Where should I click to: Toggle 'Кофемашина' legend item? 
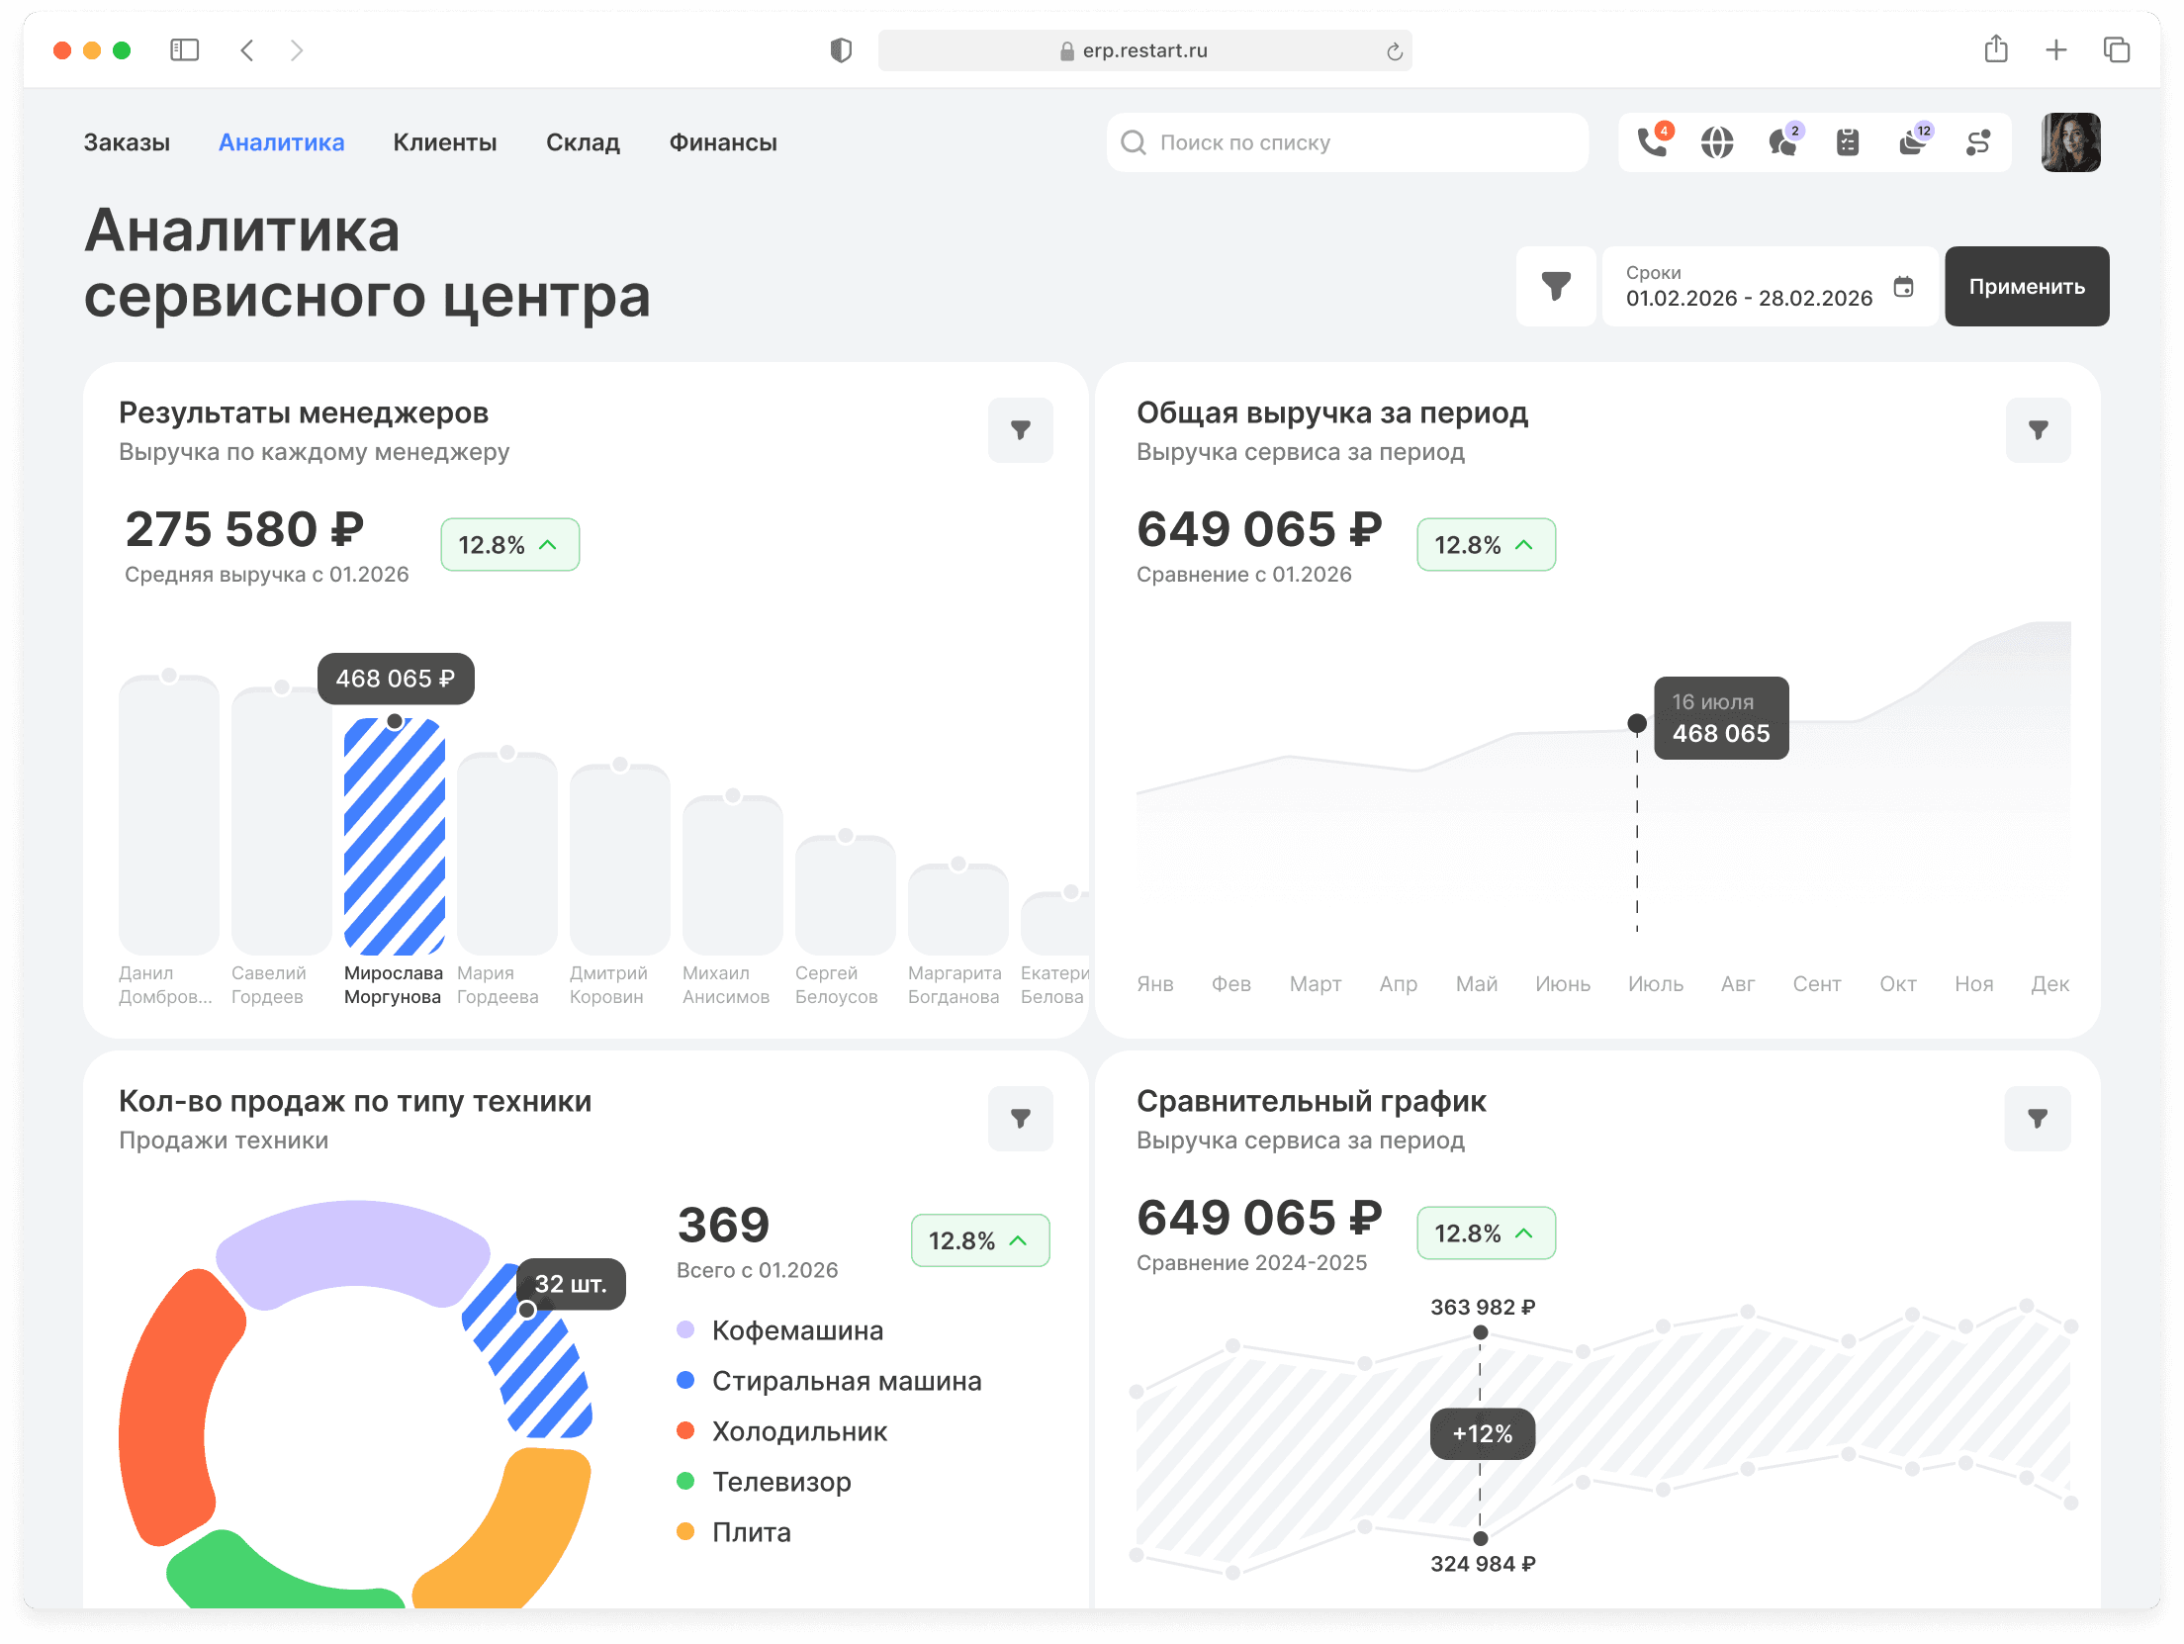(796, 1330)
